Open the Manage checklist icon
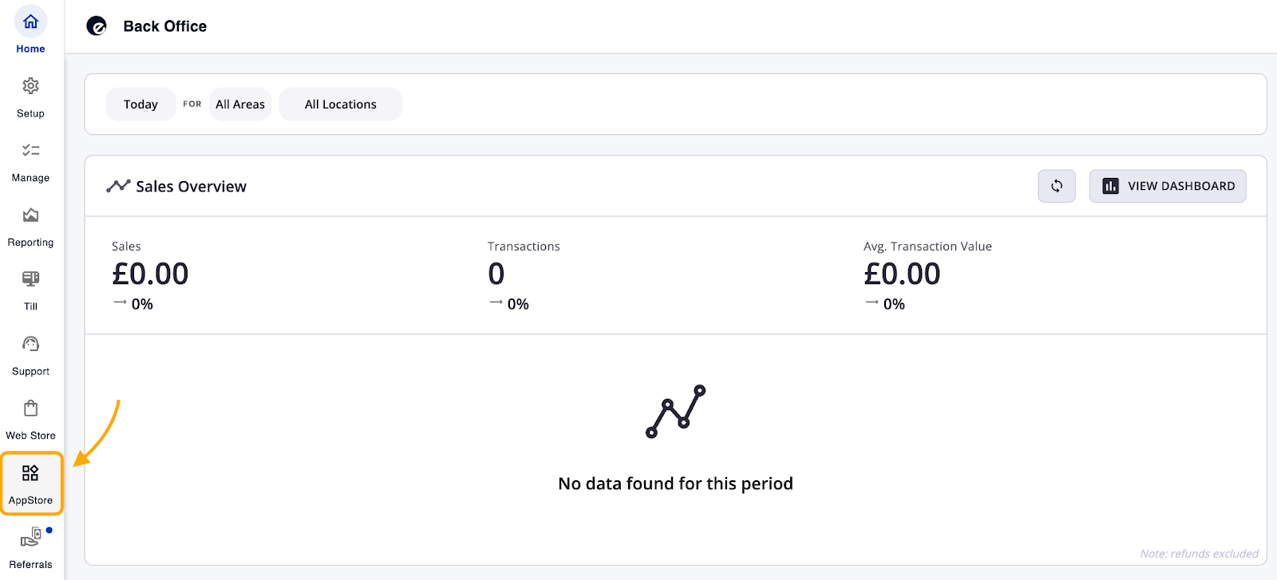 click(30, 151)
